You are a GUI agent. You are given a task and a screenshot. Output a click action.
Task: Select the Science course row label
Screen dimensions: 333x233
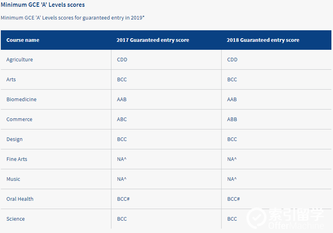tap(16, 219)
